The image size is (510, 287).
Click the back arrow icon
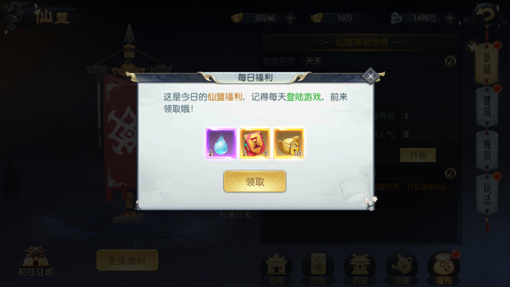tap(486, 14)
